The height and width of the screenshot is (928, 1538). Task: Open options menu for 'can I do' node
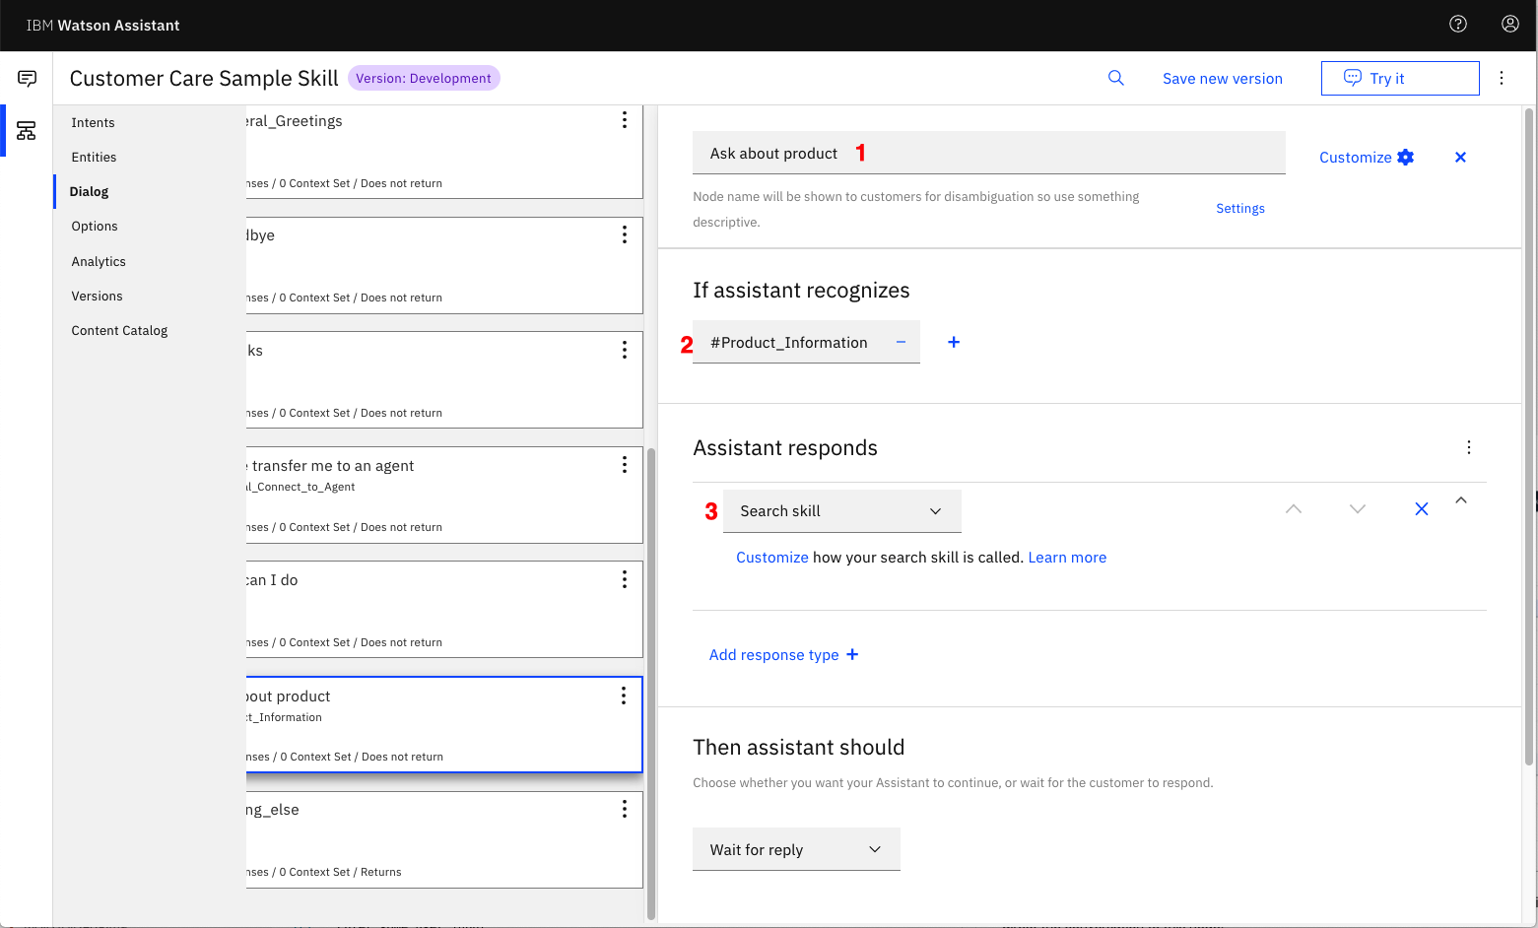(x=624, y=579)
